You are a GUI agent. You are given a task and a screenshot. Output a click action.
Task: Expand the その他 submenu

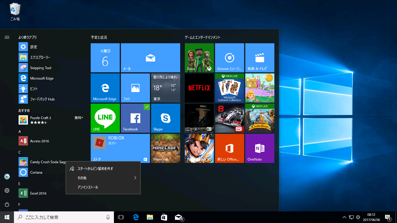click(103, 178)
